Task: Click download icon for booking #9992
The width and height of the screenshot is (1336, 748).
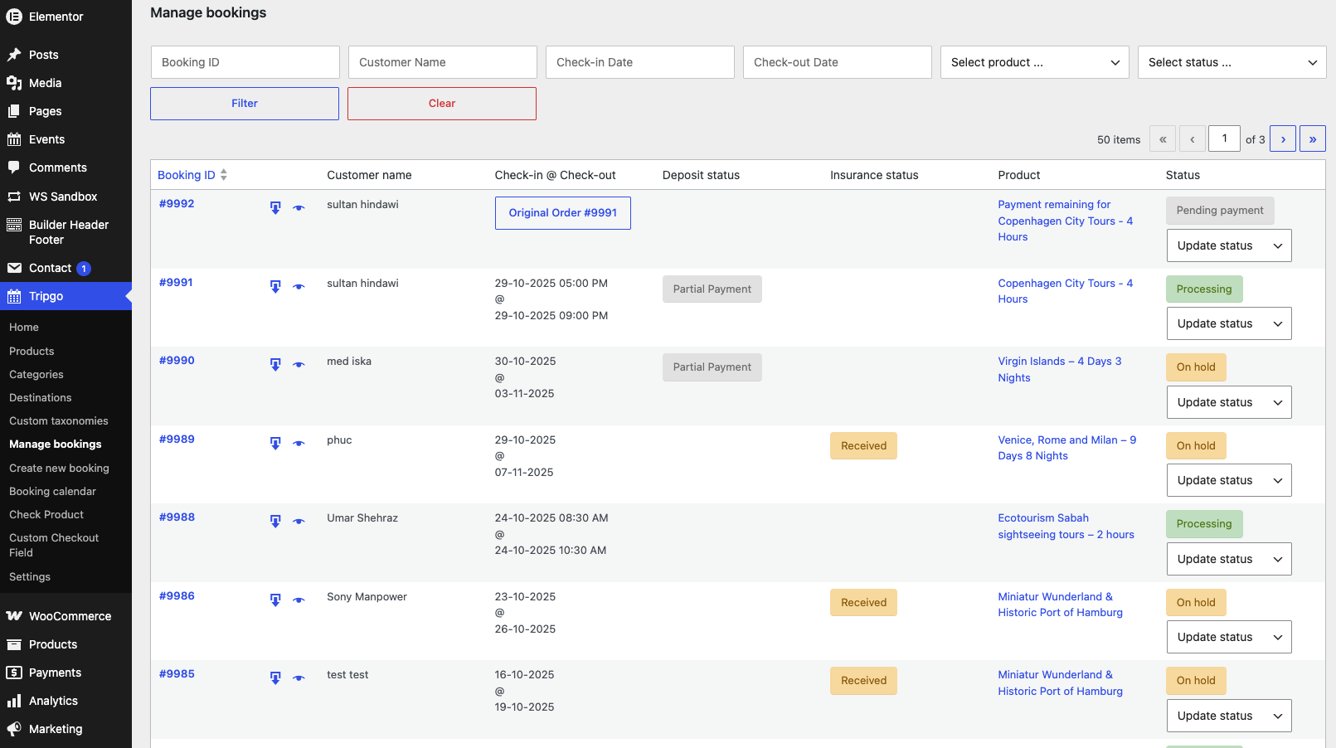Action: point(275,208)
